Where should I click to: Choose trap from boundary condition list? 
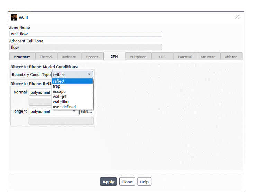pos(56,86)
